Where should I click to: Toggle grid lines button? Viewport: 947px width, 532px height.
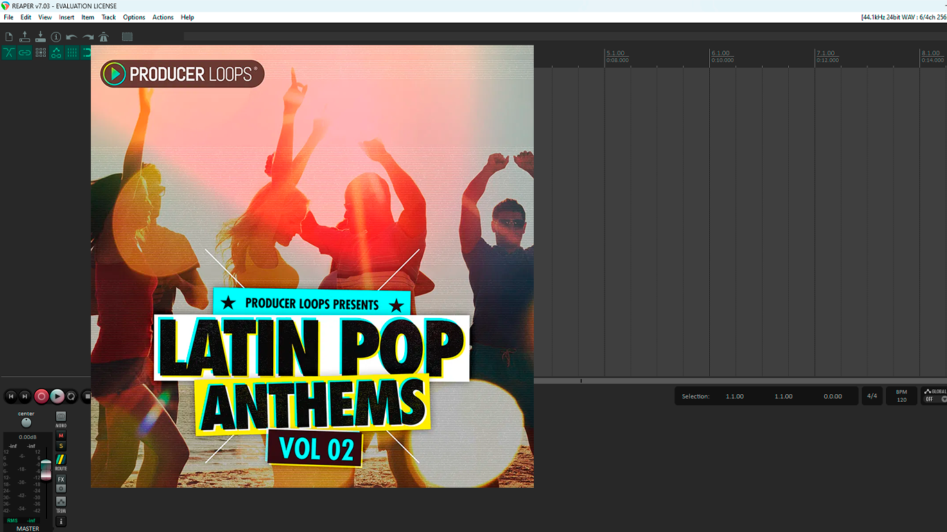pyautogui.click(x=71, y=53)
